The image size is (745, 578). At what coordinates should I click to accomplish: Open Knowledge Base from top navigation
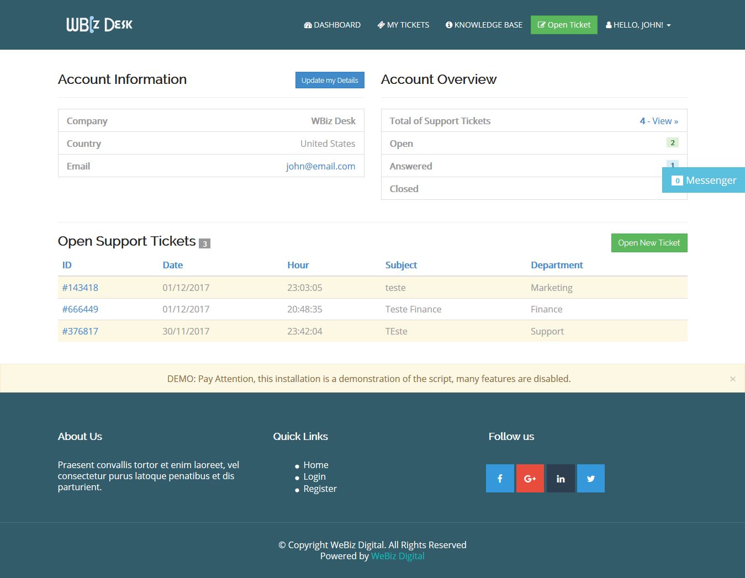click(x=484, y=25)
